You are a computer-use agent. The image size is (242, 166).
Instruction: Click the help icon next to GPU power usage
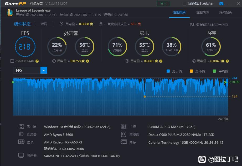pyautogui.click(x=161, y=61)
